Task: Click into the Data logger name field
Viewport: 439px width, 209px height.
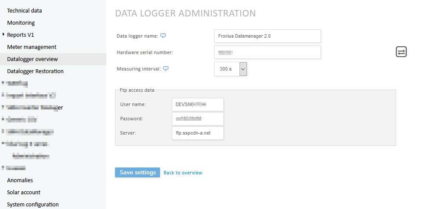Action: (267, 36)
